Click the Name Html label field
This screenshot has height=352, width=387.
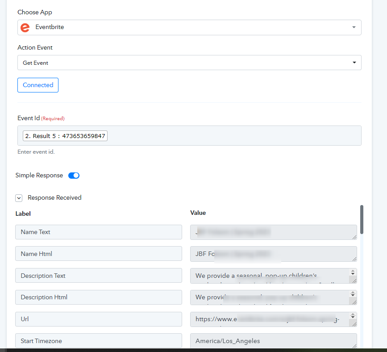tap(99, 254)
